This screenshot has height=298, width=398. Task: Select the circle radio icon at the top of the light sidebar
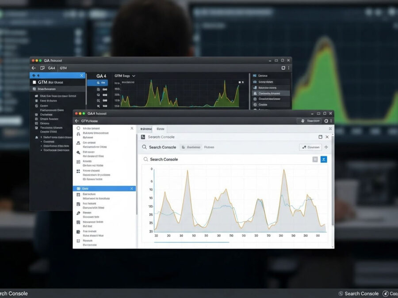tap(79, 128)
